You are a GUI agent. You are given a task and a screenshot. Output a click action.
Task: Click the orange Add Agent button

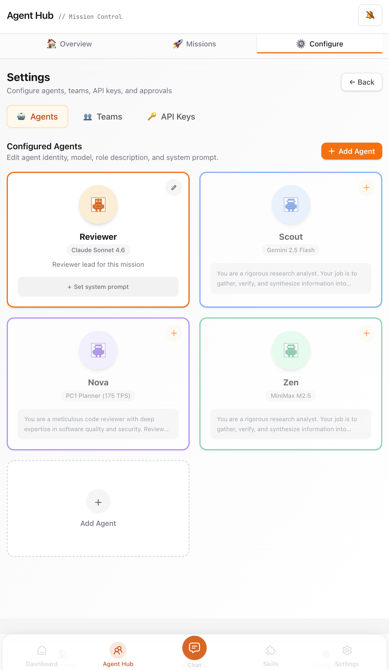[x=352, y=151]
